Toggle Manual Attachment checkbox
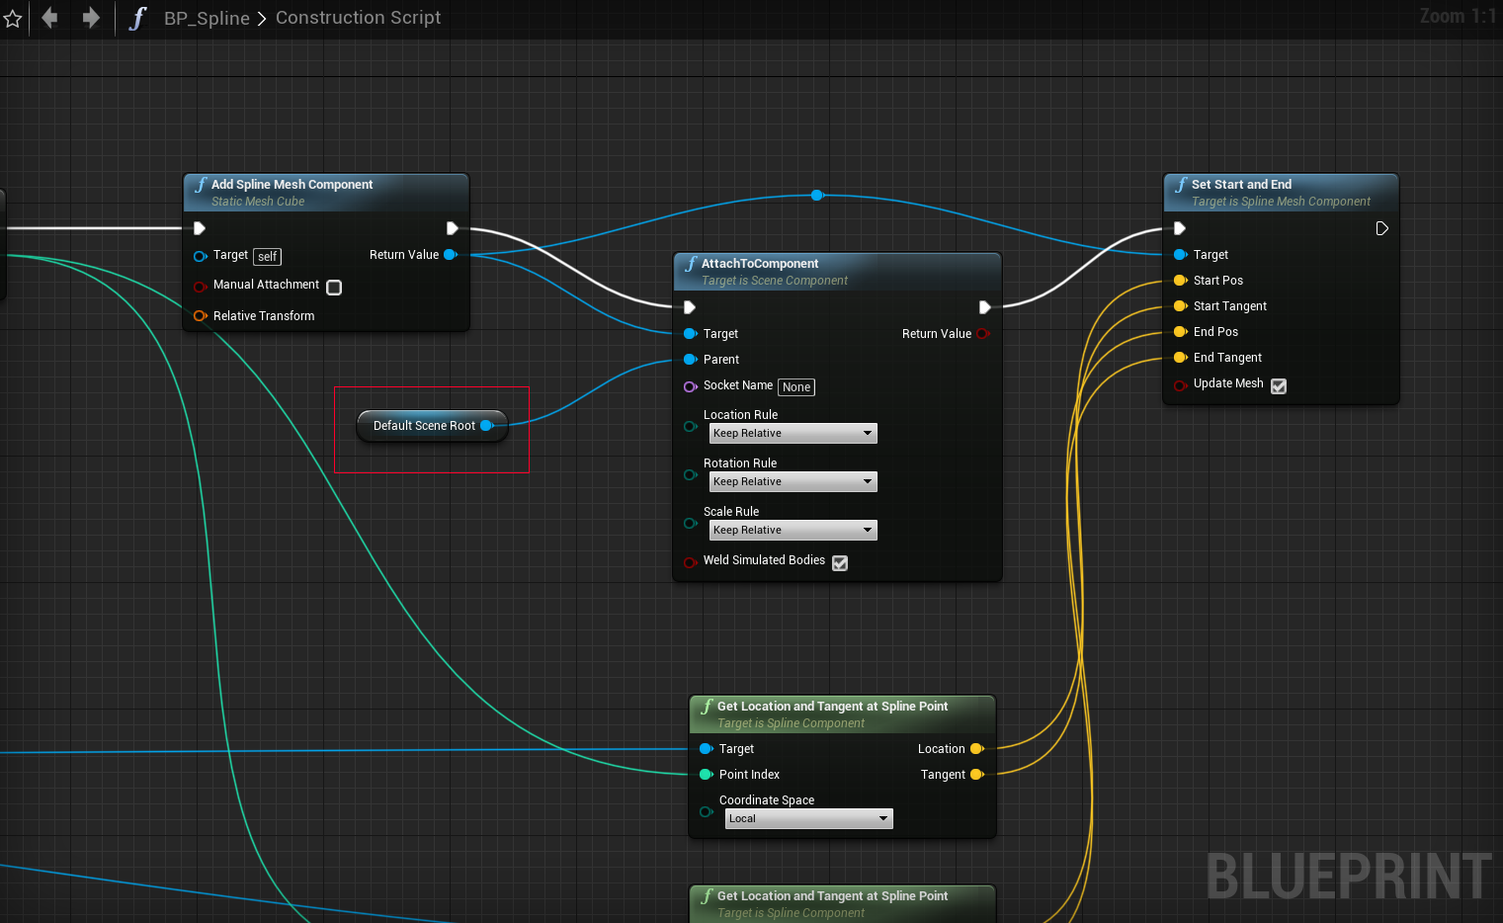The image size is (1503, 923). [334, 288]
